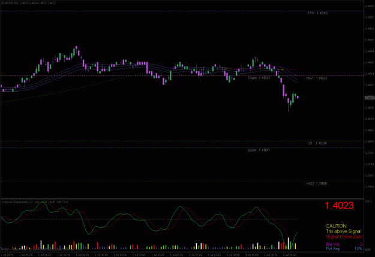Click the mS2: 1.3986 level label

point(316,184)
